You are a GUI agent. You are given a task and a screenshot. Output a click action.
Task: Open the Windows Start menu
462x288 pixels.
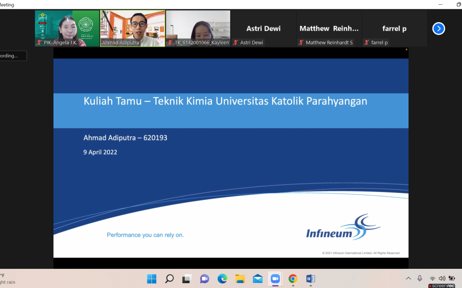(x=152, y=279)
